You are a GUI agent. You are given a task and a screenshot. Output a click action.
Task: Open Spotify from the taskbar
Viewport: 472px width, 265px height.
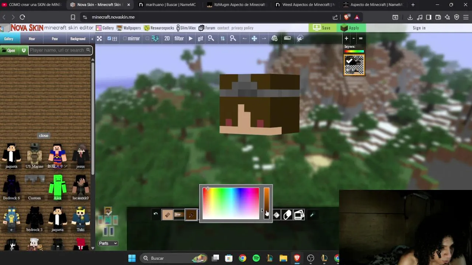[256, 258]
